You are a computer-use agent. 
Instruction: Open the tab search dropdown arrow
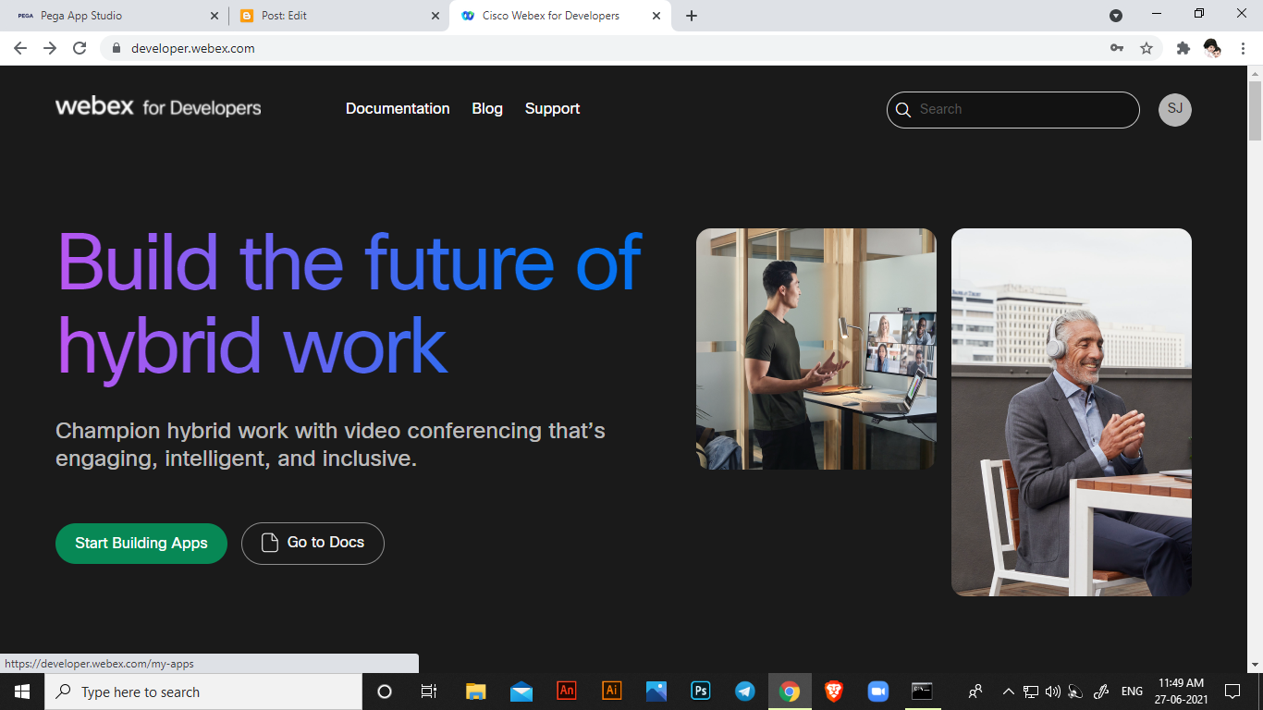(x=1116, y=16)
